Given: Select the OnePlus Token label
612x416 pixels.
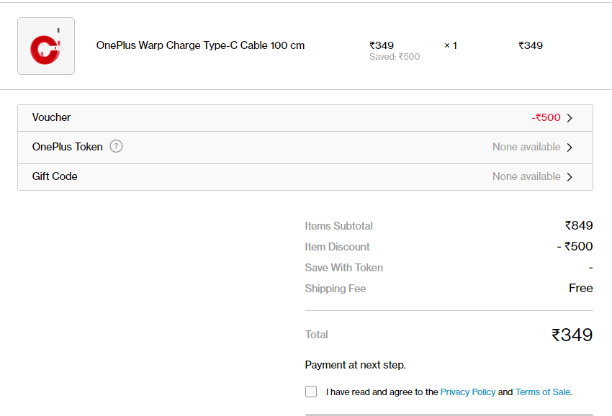Looking at the screenshot, I should pyautogui.click(x=68, y=147).
